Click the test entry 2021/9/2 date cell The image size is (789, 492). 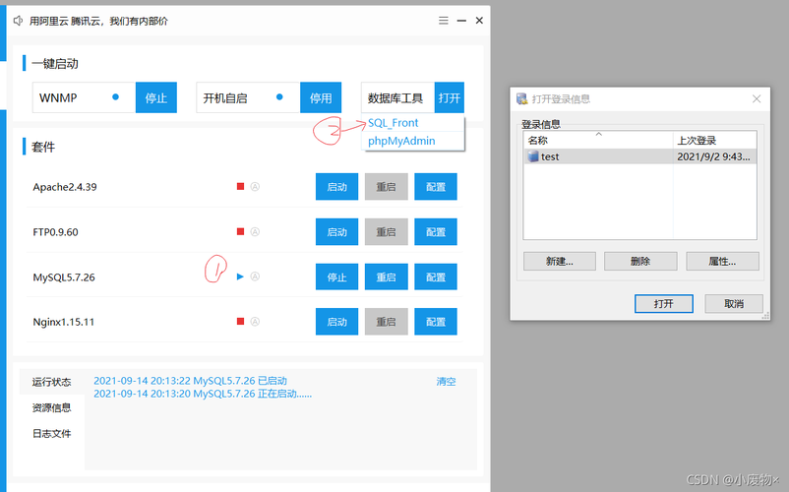coord(713,156)
